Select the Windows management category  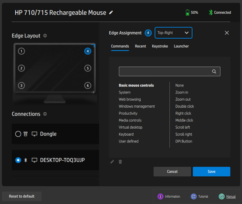click(x=137, y=106)
